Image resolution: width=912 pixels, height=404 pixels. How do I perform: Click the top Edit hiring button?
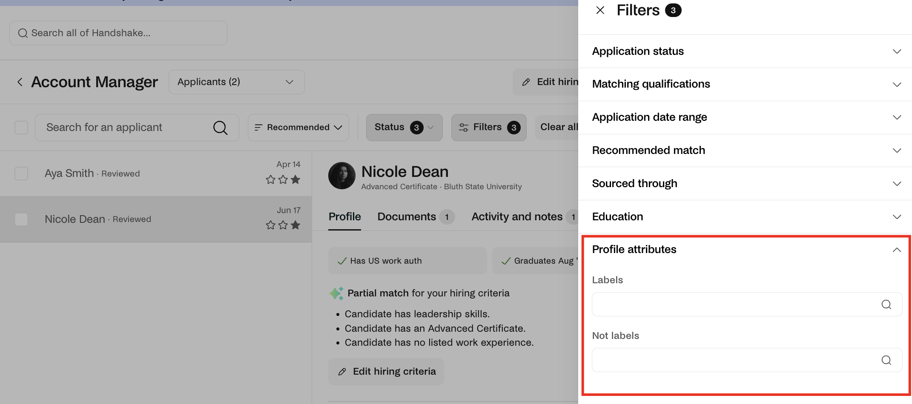click(546, 82)
